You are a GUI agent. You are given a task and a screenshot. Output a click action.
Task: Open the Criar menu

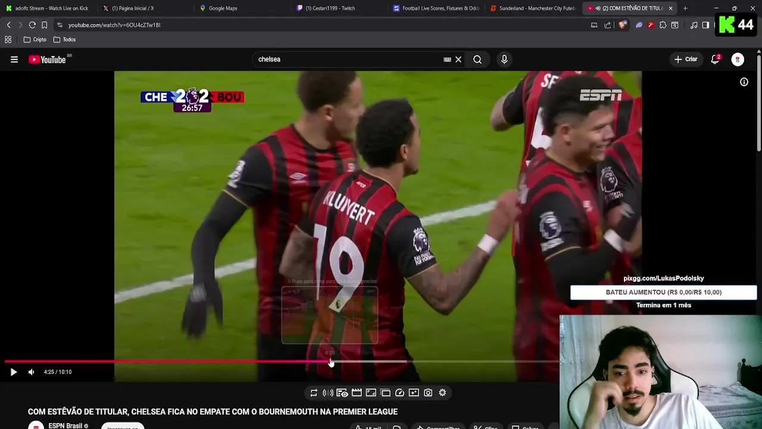(685, 60)
